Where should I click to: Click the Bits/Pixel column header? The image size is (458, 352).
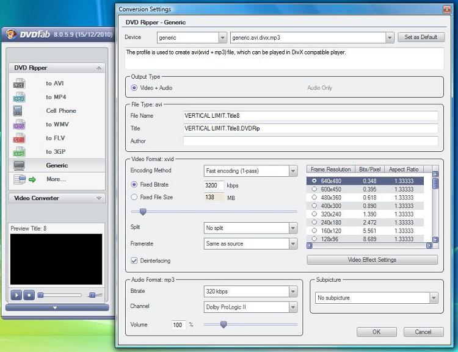[x=369, y=169]
